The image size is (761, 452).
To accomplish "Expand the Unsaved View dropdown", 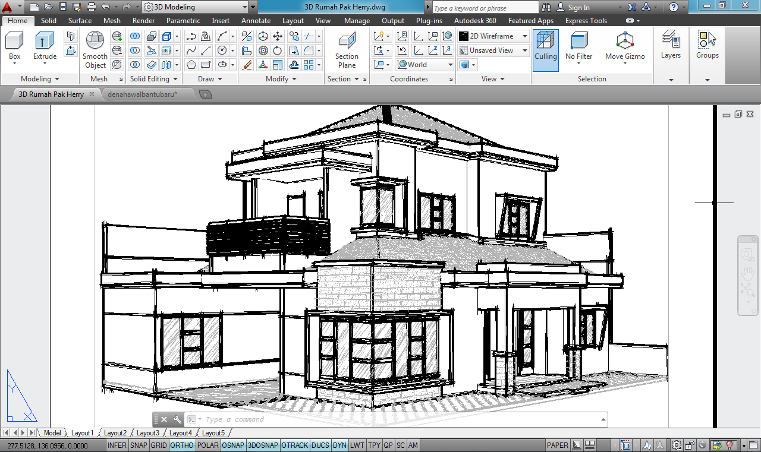I will tap(493, 50).
